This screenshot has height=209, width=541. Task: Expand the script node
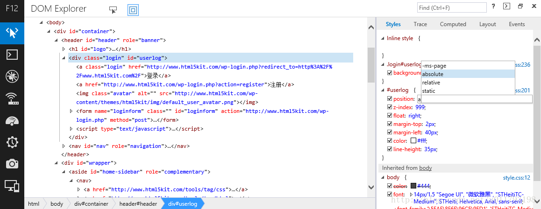tap(71, 129)
